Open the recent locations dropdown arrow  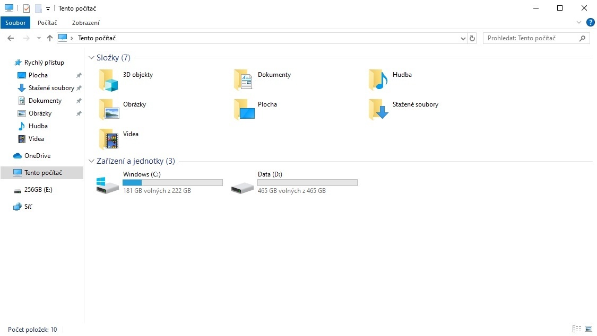(38, 38)
